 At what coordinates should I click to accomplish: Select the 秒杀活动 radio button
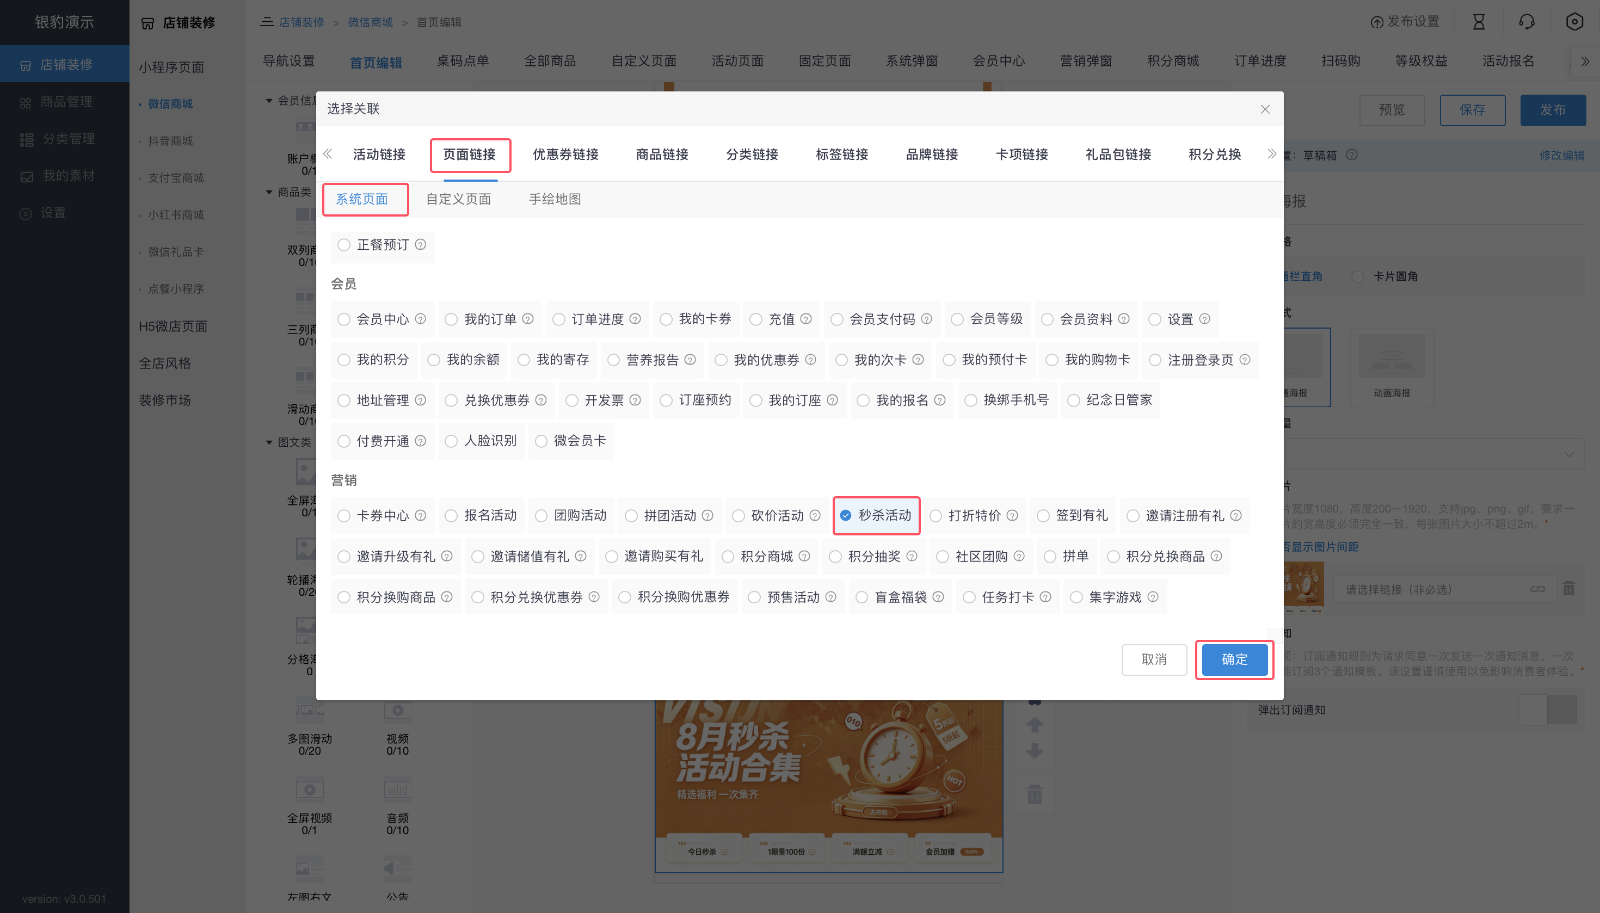tap(846, 515)
